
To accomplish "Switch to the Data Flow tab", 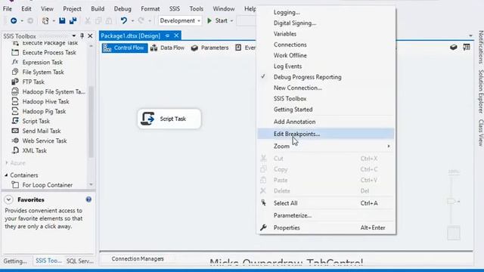I will coord(168,48).
